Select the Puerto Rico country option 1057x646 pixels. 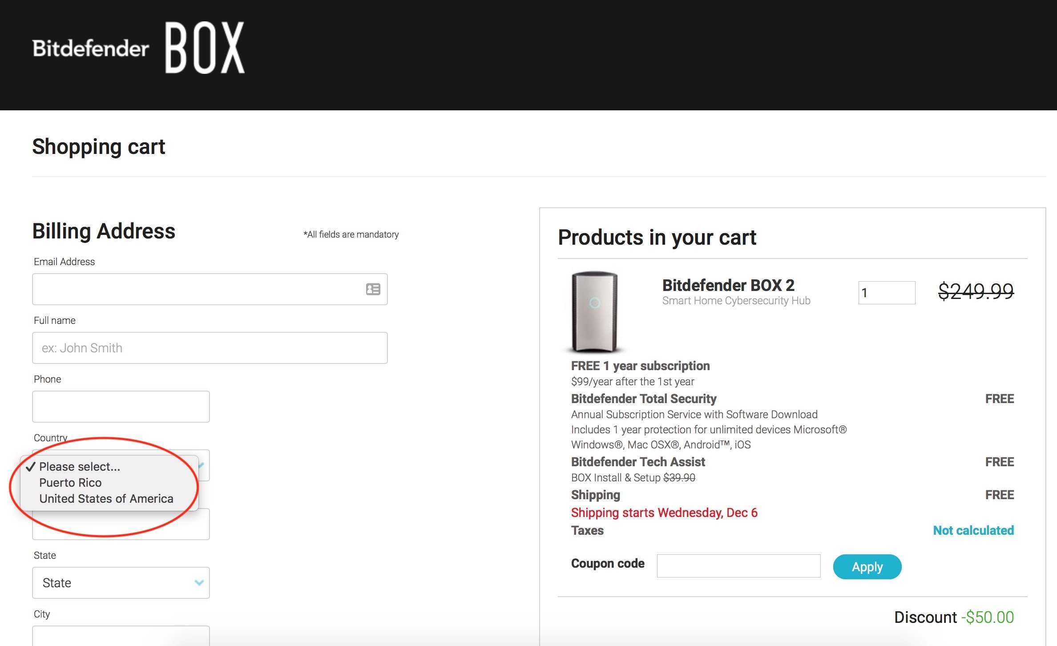tap(70, 483)
